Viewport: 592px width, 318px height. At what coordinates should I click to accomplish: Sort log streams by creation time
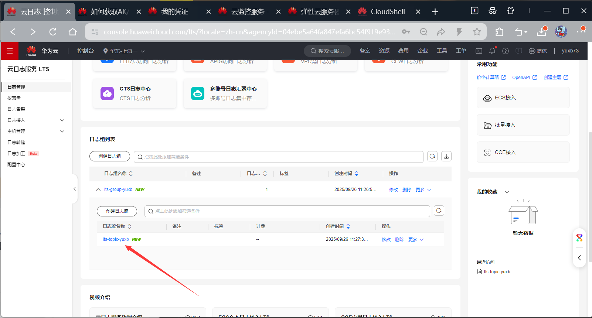pyautogui.click(x=348, y=226)
